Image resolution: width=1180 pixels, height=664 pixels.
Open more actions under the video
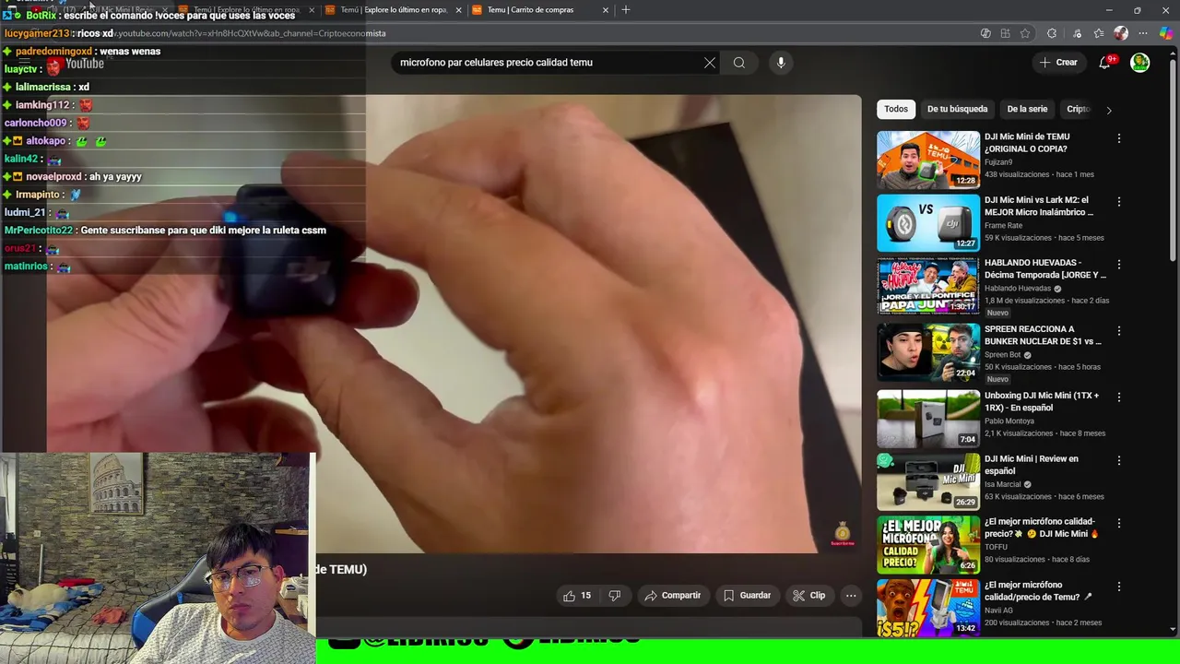pyautogui.click(x=851, y=596)
